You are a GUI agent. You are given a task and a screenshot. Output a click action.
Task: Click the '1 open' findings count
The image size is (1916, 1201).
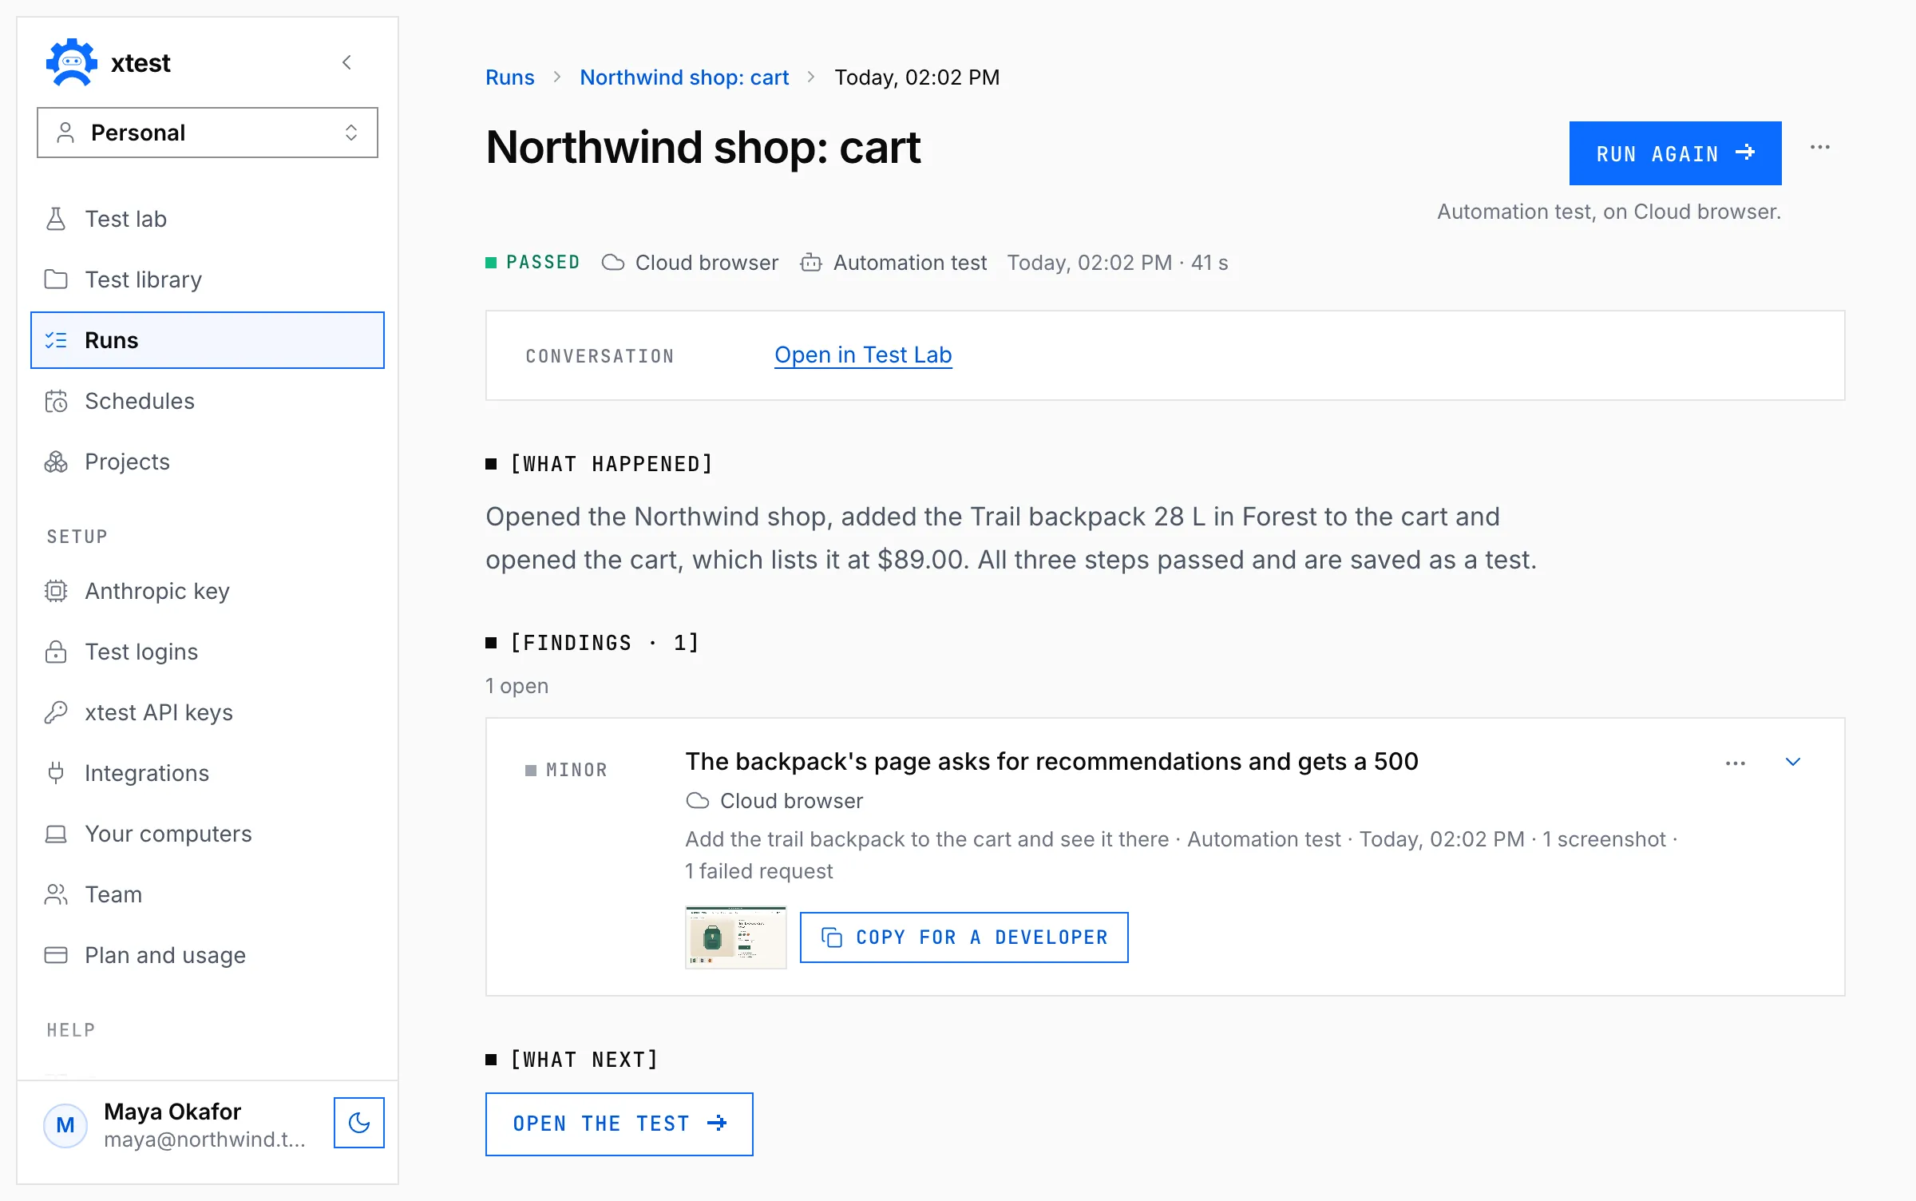(x=517, y=686)
